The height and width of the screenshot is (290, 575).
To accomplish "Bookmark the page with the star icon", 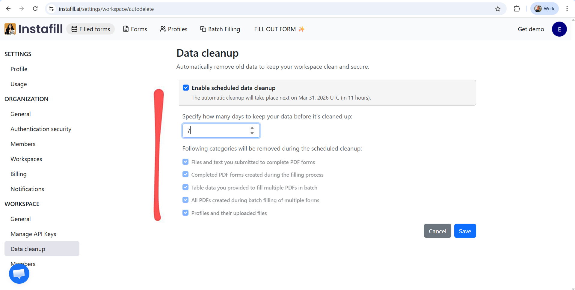I will click(x=498, y=9).
